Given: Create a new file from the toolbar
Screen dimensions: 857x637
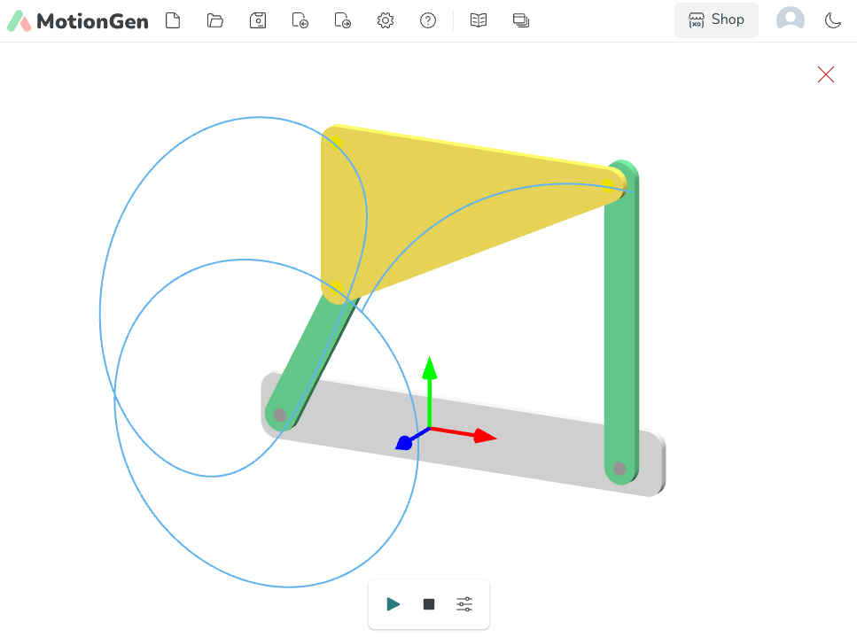Looking at the screenshot, I should click(173, 20).
